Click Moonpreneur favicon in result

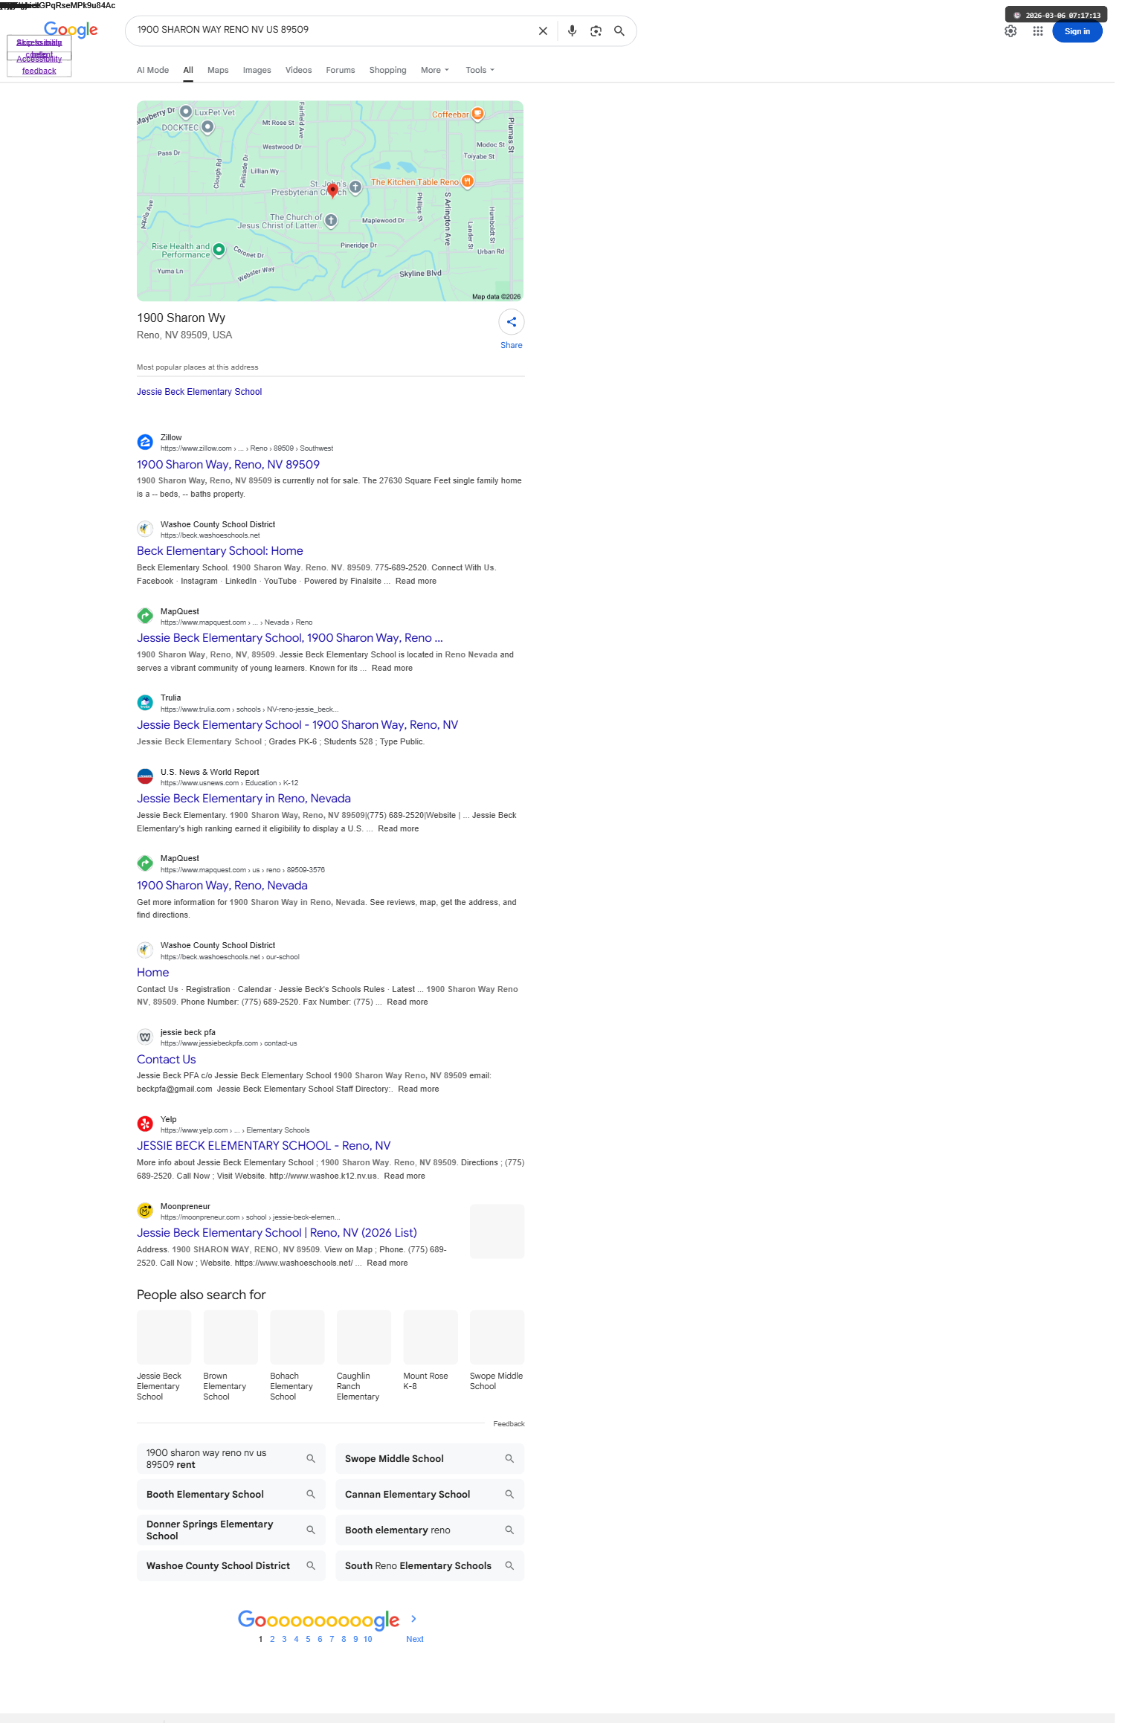[x=145, y=1211]
